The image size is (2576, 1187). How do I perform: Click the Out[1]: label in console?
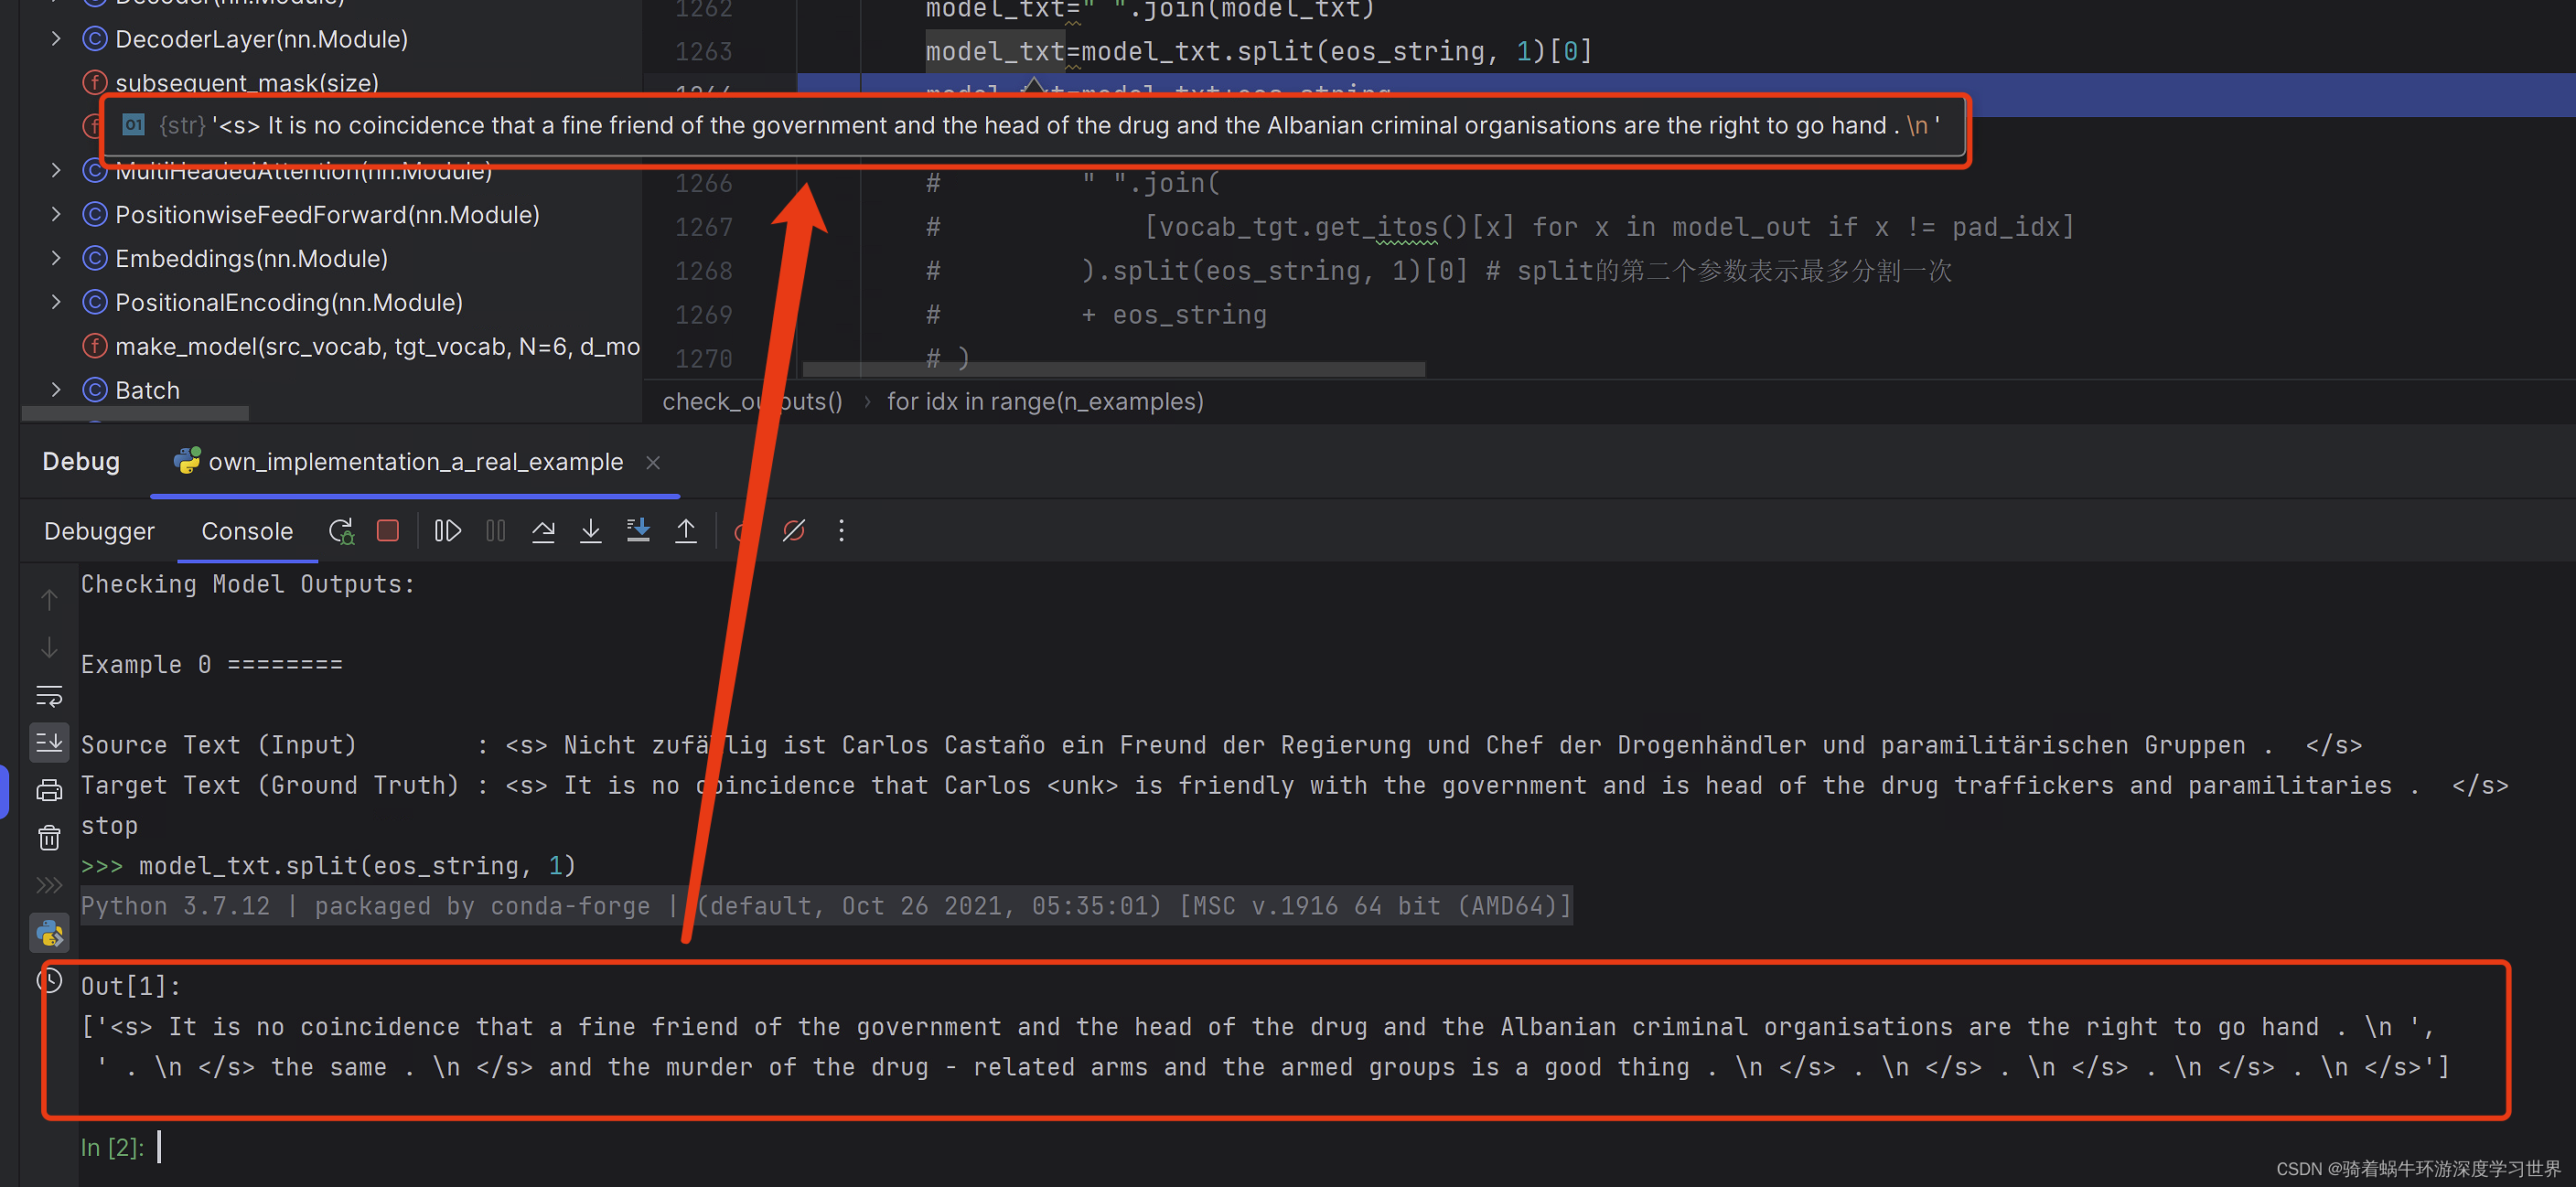pos(130,986)
